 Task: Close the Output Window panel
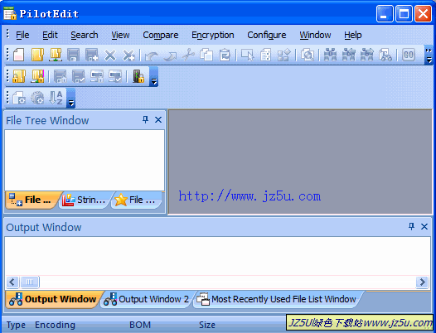(424, 226)
